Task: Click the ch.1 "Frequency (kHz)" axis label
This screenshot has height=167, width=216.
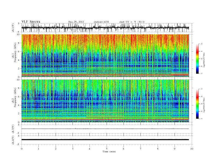Action: [15, 52]
